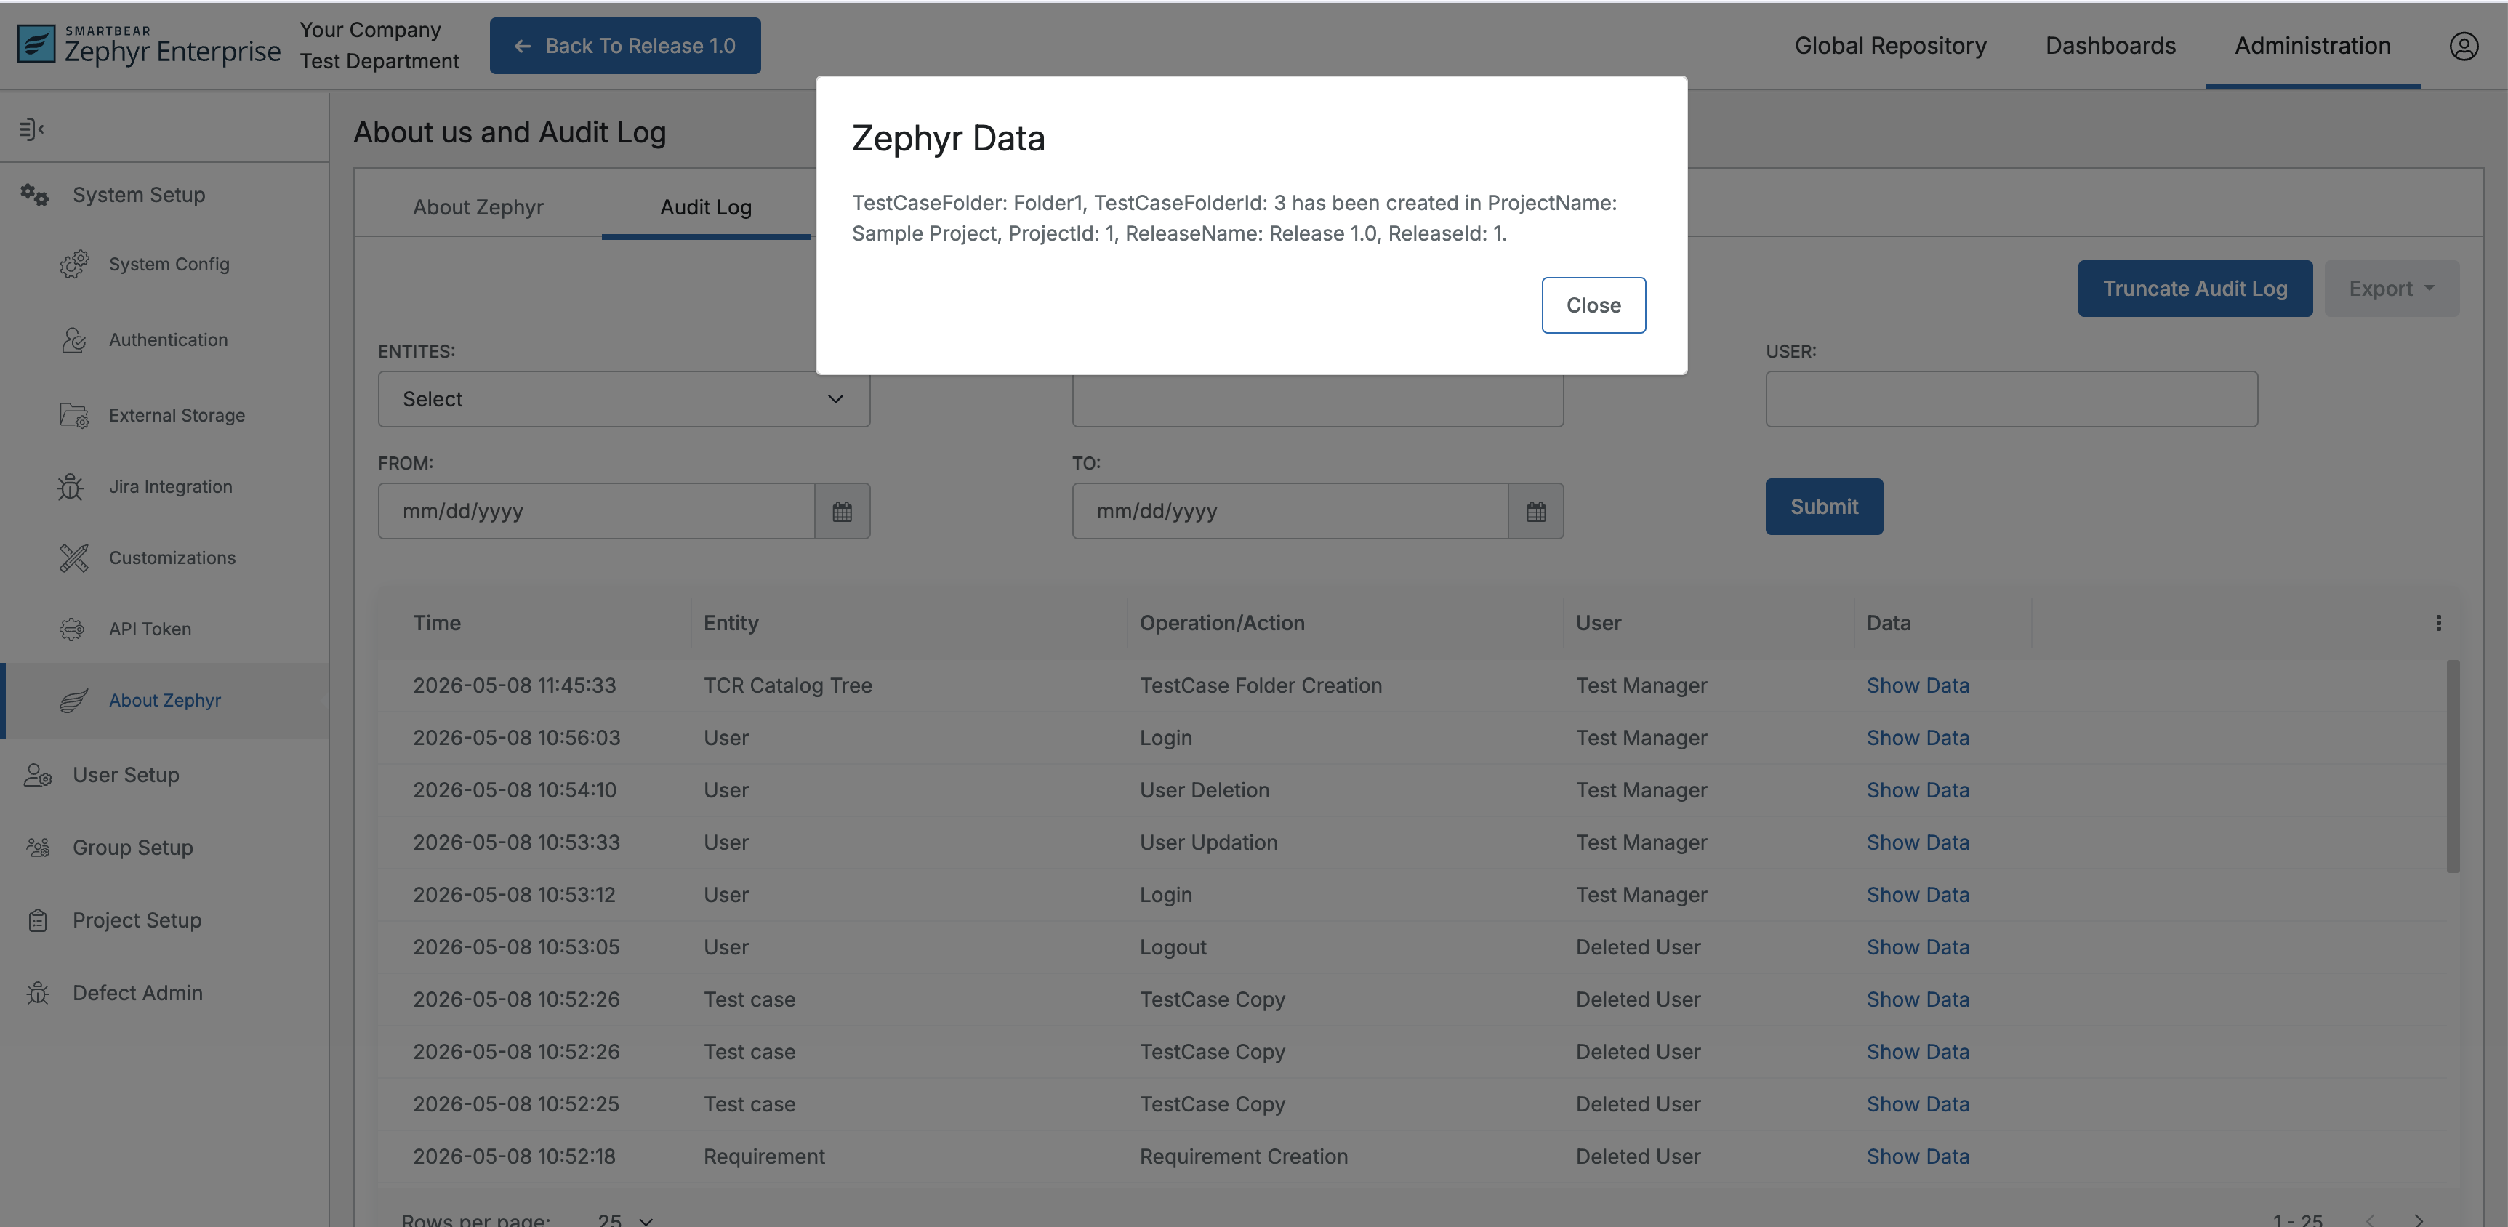Viewport: 2508px width, 1227px height.
Task: Click the User Setup icon
Action: tap(38, 775)
